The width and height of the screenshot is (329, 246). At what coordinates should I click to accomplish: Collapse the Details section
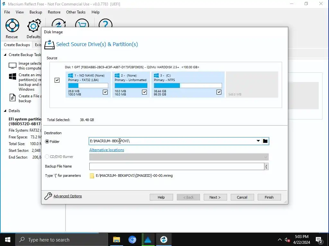tap(5, 111)
